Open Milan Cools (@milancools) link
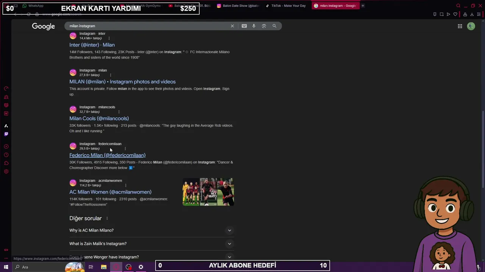Viewport: 485px width, 272px height. [99, 118]
